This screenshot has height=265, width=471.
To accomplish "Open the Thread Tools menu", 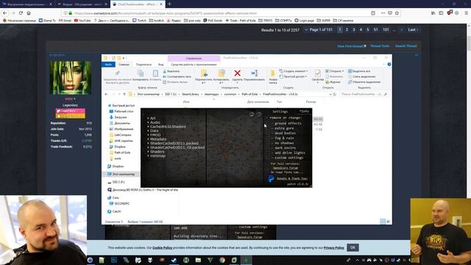I will coord(380,46).
